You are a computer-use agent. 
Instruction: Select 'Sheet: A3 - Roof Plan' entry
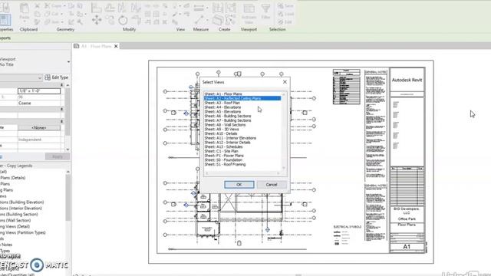coord(222,103)
